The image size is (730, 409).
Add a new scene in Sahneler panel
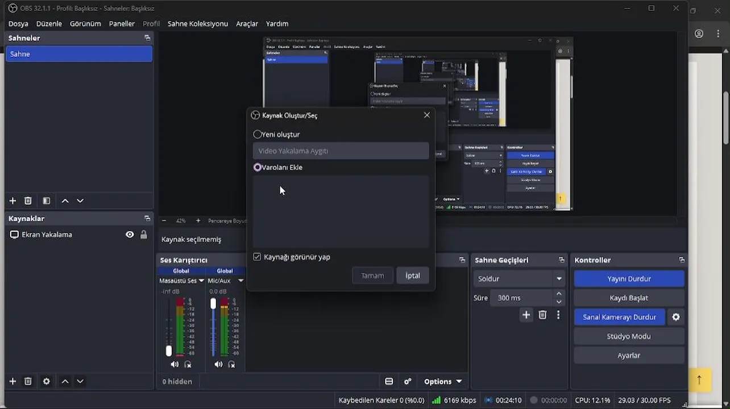click(x=13, y=201)
